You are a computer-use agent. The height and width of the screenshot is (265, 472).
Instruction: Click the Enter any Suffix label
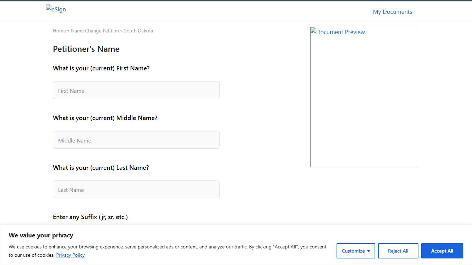point(90,217)
